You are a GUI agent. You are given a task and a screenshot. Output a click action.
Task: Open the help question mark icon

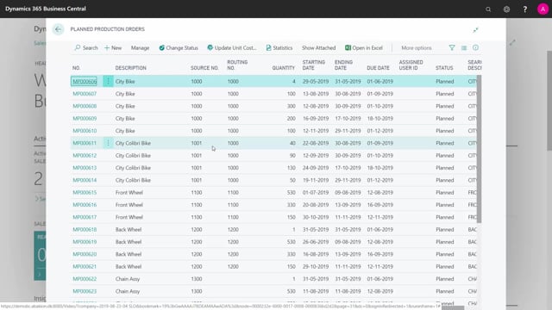click(x=524, y=9)
